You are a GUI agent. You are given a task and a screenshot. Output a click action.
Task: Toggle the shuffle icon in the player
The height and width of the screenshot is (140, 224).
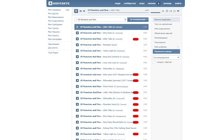[171, 11]
